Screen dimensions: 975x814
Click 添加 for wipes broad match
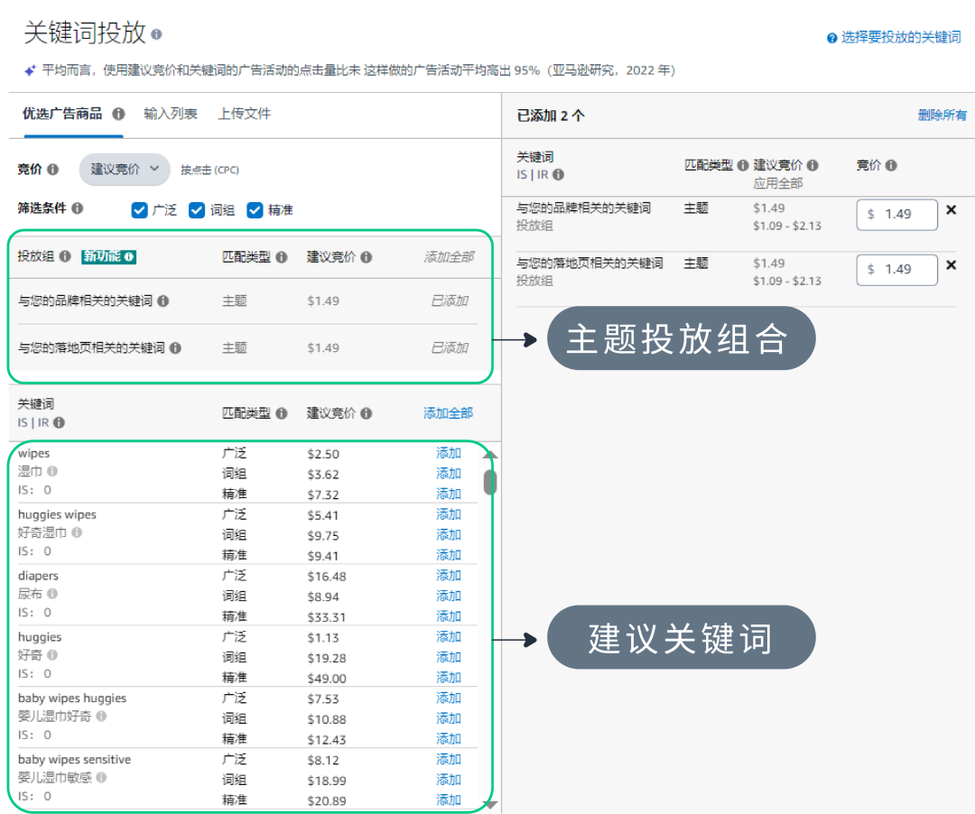click(x=449, y=452)
